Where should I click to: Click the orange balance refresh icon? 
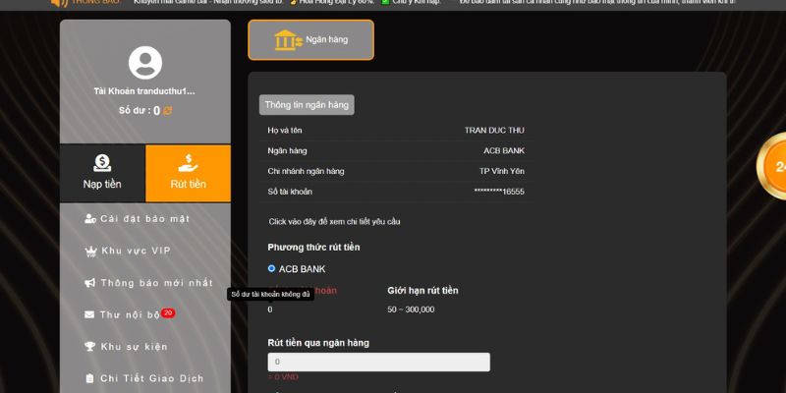click(168, 111)
